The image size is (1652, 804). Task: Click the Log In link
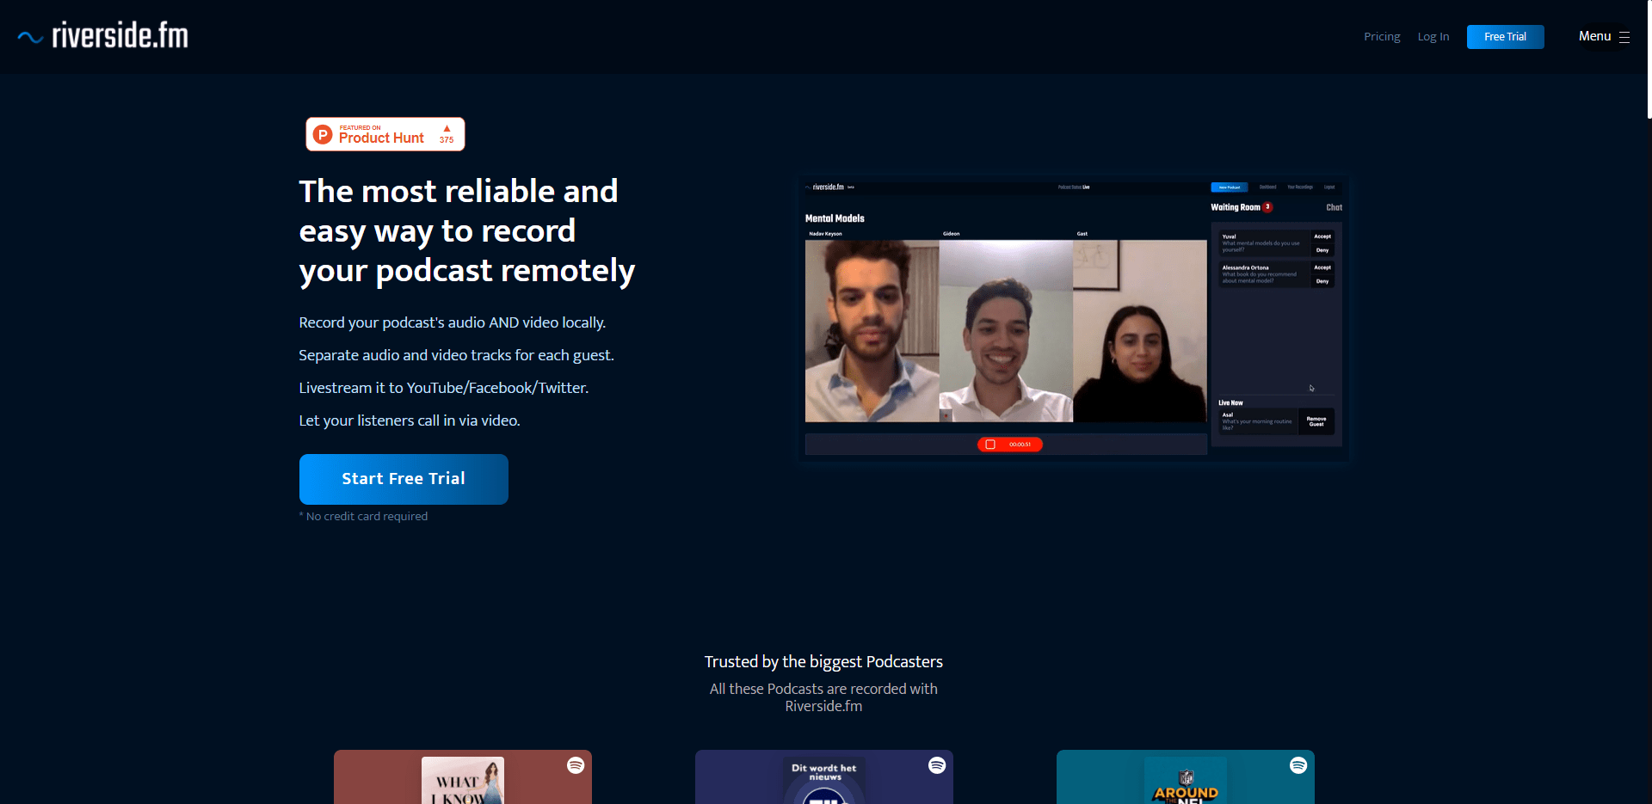click(1433, 37)
